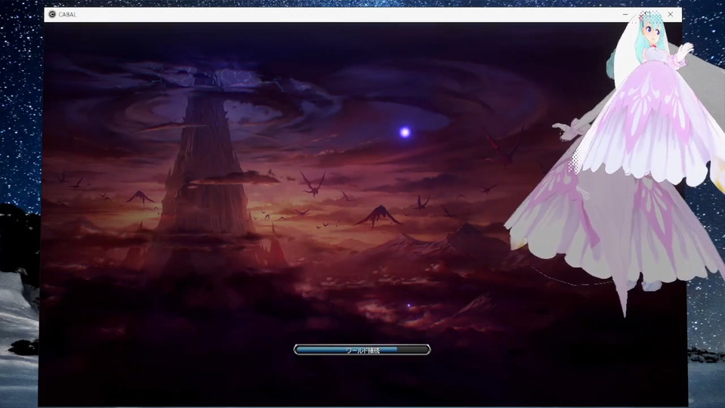This screenshot has height=408, width=725.
Task: Minimize the CABAL window
Action: tap(625, 14)
